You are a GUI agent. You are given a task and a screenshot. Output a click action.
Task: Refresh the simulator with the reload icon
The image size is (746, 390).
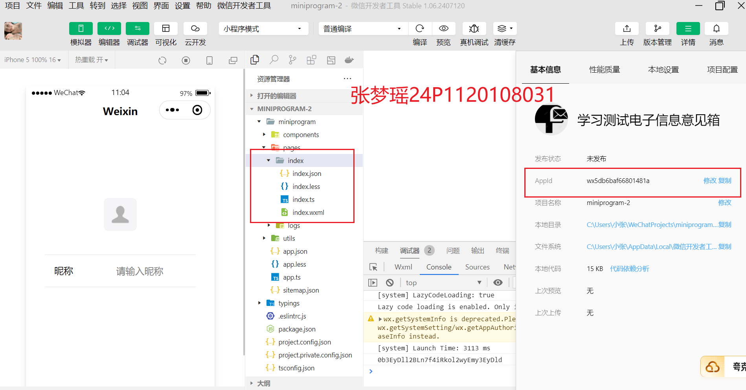coord(162,60)
